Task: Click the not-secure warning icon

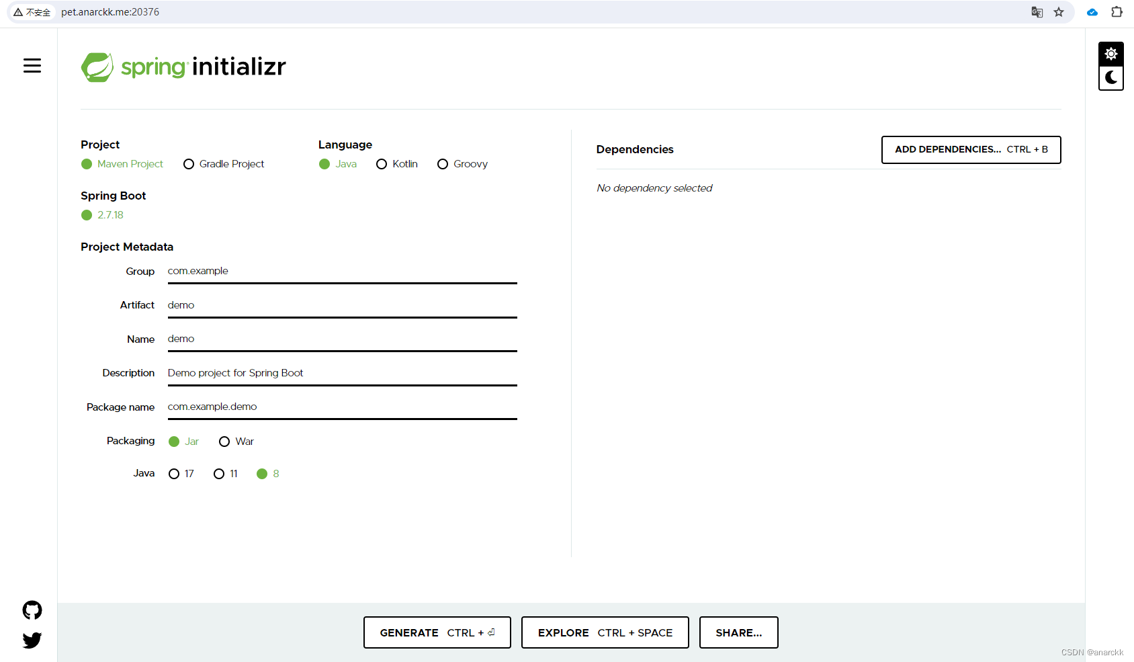Action: tap(18, 12)
